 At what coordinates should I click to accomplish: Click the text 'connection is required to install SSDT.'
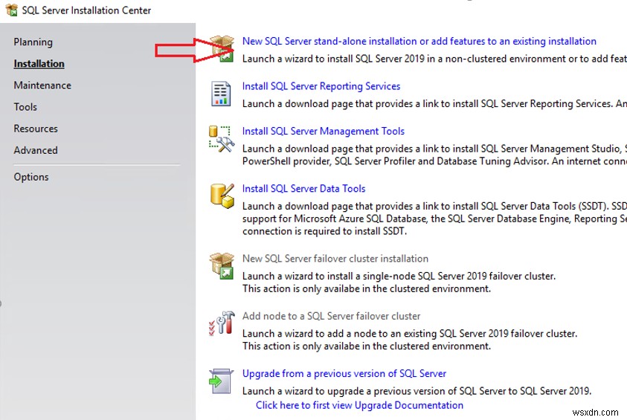click(324, 231)
